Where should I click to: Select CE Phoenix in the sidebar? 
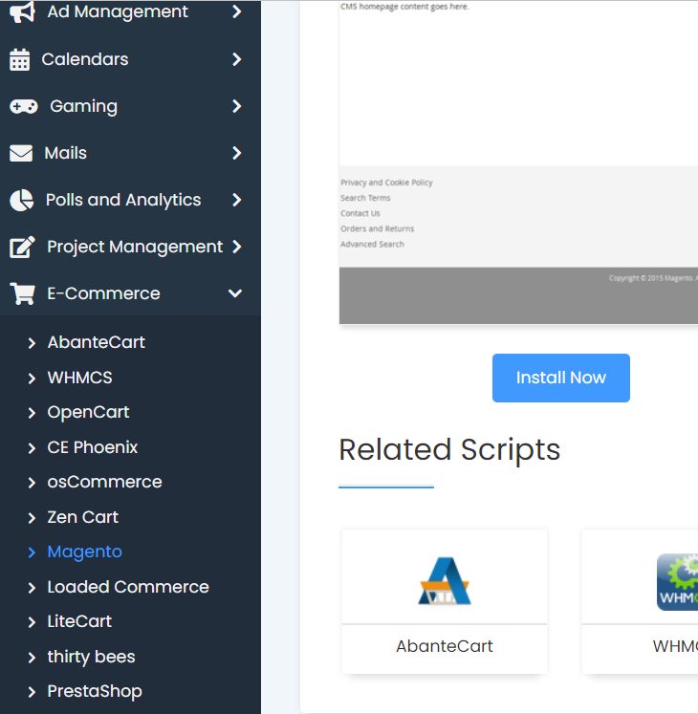click(x=93, y=447)
